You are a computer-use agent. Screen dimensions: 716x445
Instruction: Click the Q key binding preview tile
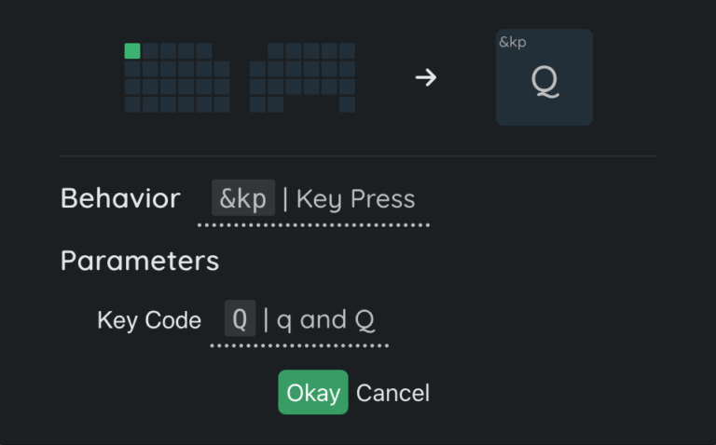click(x=544, y=78)
